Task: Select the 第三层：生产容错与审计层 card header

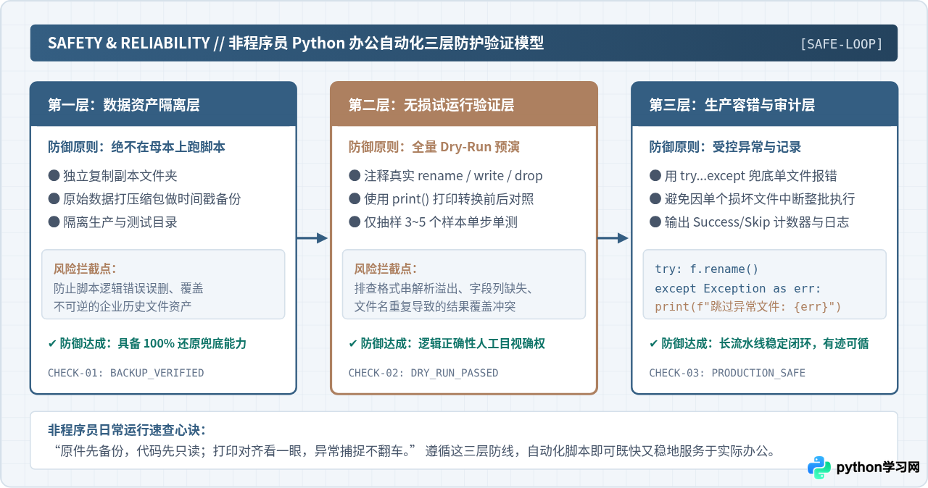Action: click(765, 104)
